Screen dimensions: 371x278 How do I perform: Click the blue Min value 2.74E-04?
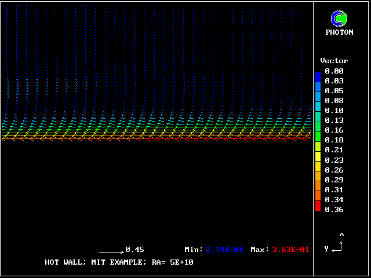225,250
